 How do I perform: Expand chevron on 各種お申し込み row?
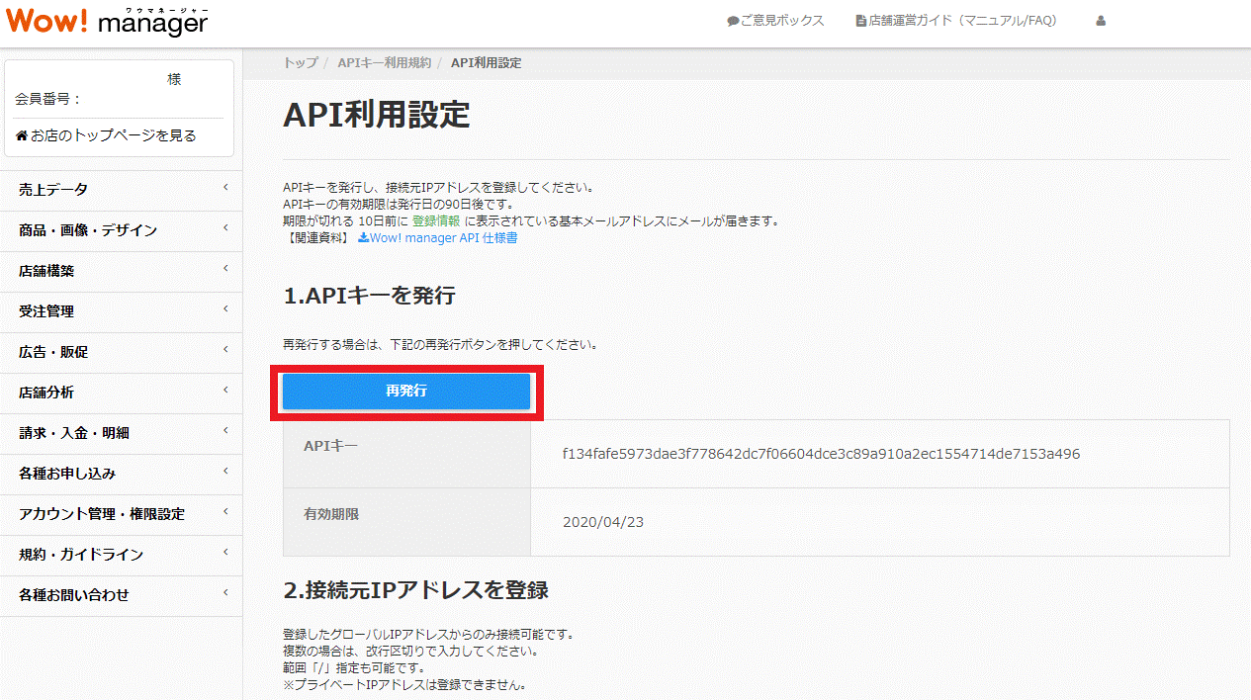tap(225, 471)
